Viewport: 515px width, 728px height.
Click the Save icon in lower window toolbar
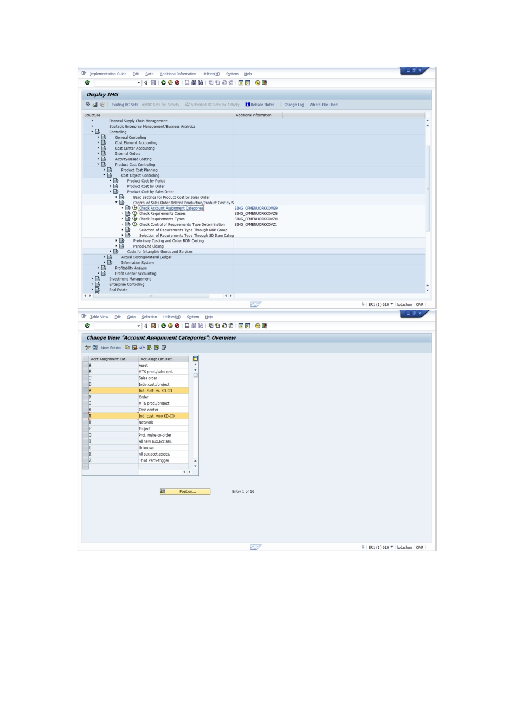pyautogui.click(x=153, y=326)
